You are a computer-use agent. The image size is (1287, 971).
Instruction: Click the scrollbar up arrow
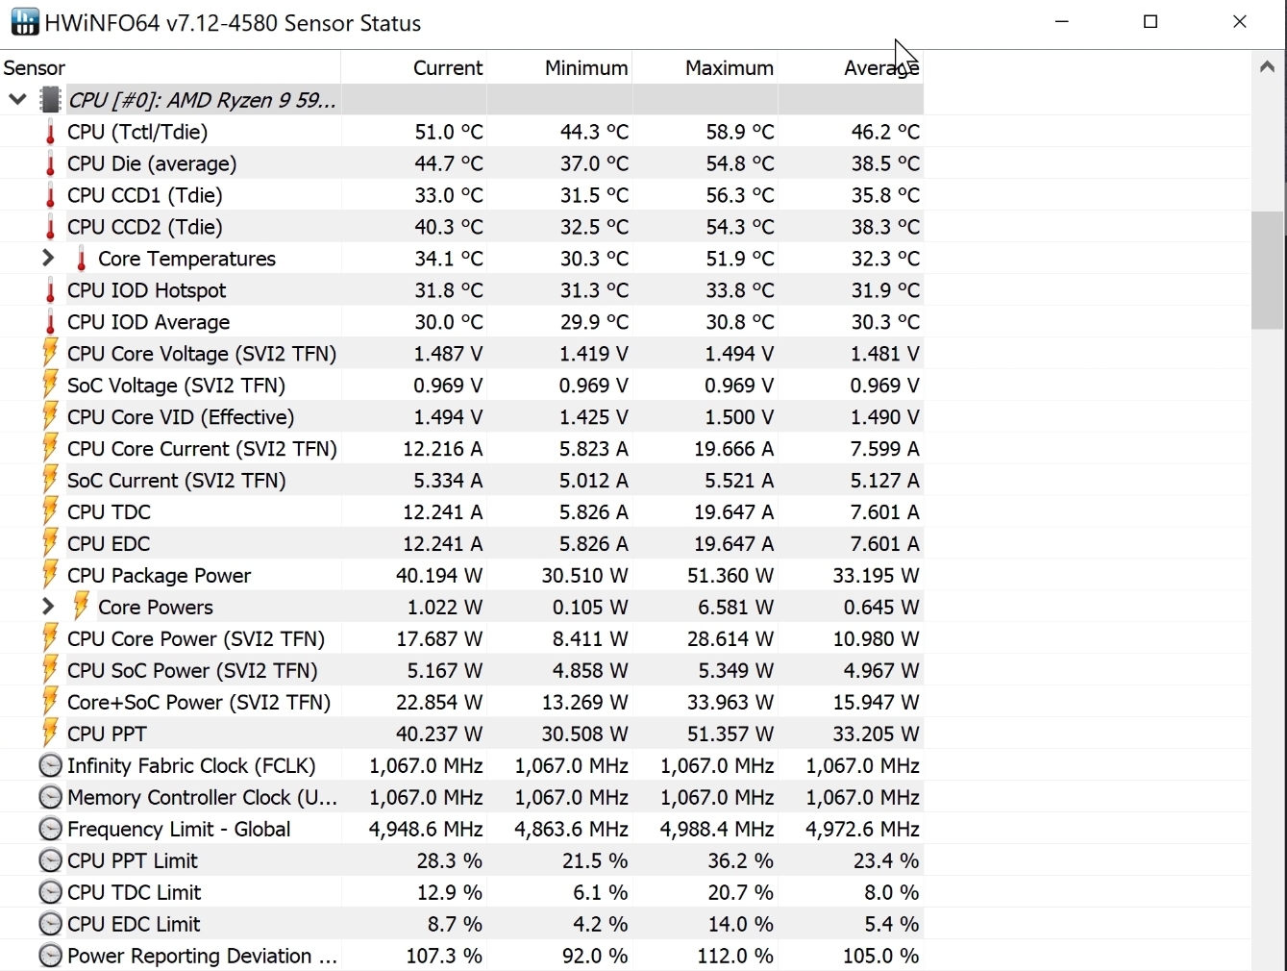pyautogui.click(x=1268, y=67)
